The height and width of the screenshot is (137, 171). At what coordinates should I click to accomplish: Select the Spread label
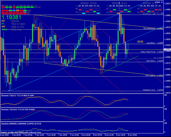tap(15, 21)
